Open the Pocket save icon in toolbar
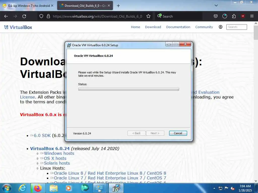This screenshot has width=258, height=193. [216, 16]
